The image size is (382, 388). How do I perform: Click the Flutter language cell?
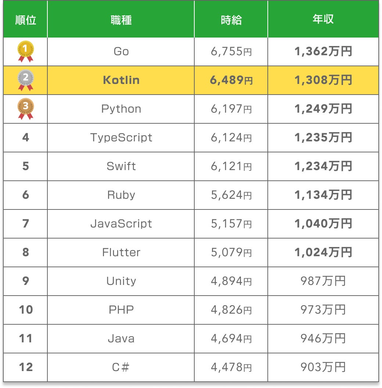tap(121, 253)
